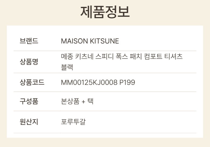Click the word 컴포트 in product name
Image resolution: width=210 pixels, height=147 pixels.
(x=152, y=57)
